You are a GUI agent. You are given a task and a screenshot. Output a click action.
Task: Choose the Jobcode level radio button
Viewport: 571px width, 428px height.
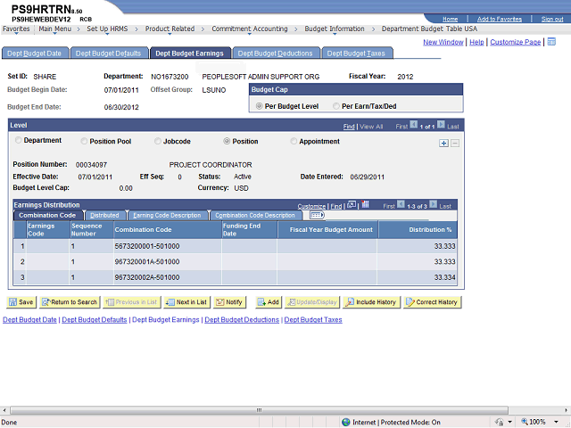click(158, 141)
